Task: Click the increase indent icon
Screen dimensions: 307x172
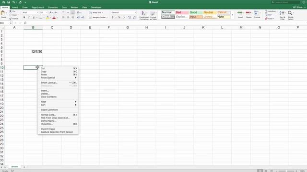Action: (x=83, y=18)
